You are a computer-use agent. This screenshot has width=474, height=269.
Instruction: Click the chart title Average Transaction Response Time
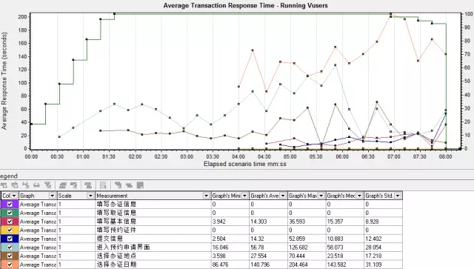pos(219,5)
